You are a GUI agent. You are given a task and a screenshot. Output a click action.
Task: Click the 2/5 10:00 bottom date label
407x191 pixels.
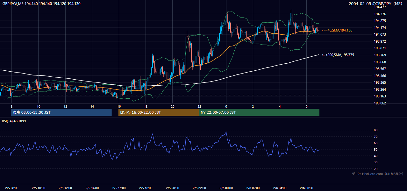(38, 188)
